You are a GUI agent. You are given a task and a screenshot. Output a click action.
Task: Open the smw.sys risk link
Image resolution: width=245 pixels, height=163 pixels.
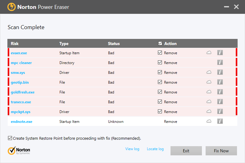click(18, 73)
